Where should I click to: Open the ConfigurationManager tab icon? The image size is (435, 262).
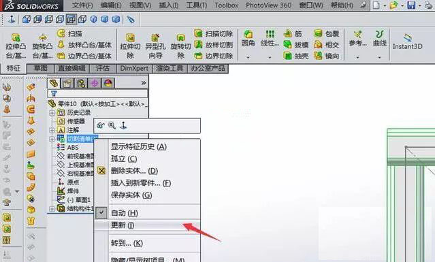pyautogui.click(x=81, y=83)
